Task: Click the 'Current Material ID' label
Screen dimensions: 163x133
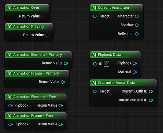Action: [133, 100]
